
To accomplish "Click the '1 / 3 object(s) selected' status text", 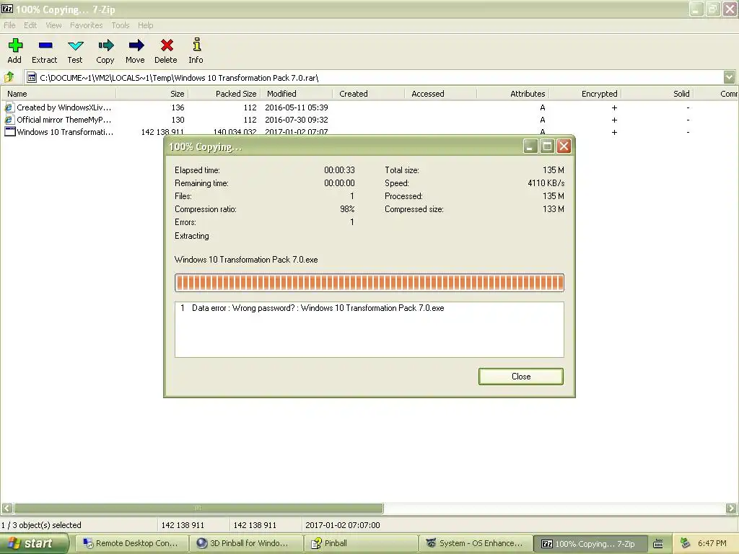I will tap(41, 525).
